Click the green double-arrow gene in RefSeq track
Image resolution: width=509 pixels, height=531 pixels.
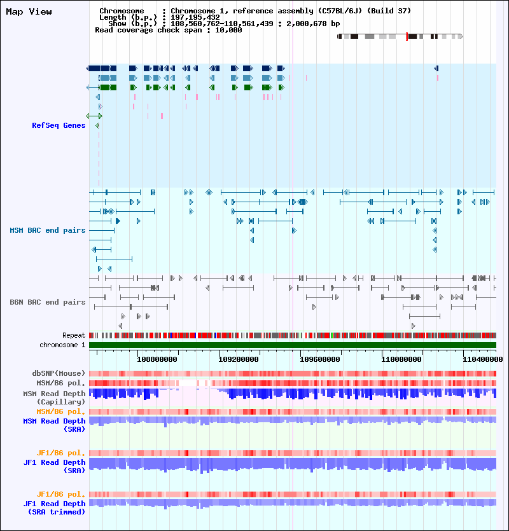tap(94, 116)
